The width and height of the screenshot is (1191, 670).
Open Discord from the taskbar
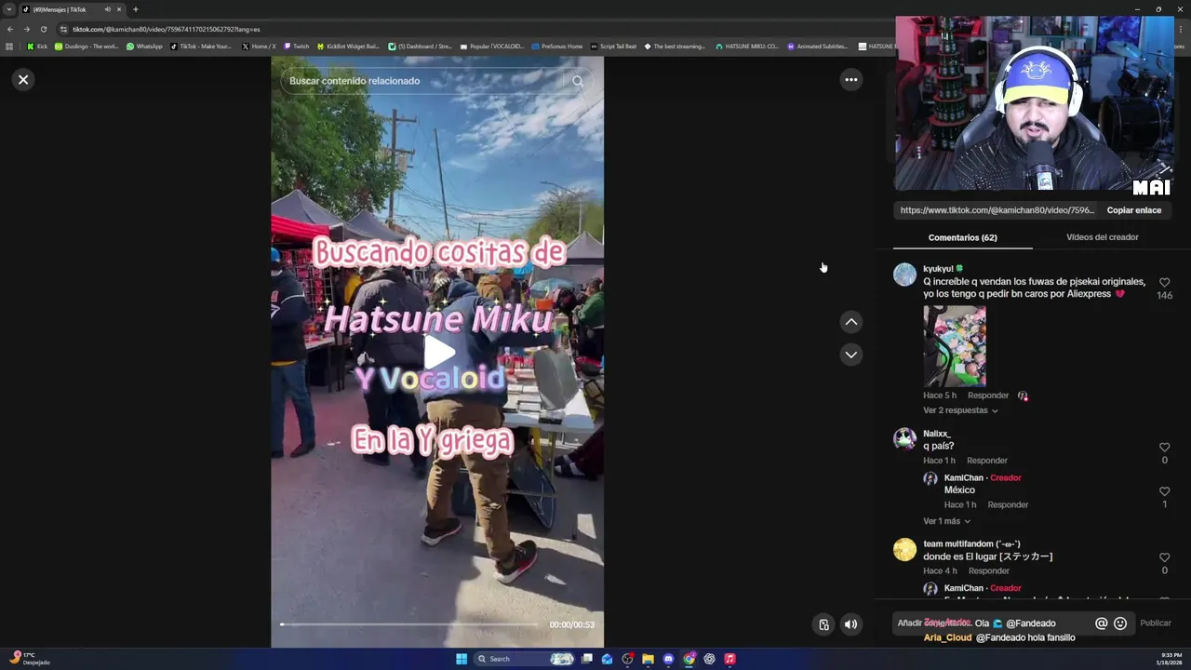pyautogui.click(x=668, y=659)
